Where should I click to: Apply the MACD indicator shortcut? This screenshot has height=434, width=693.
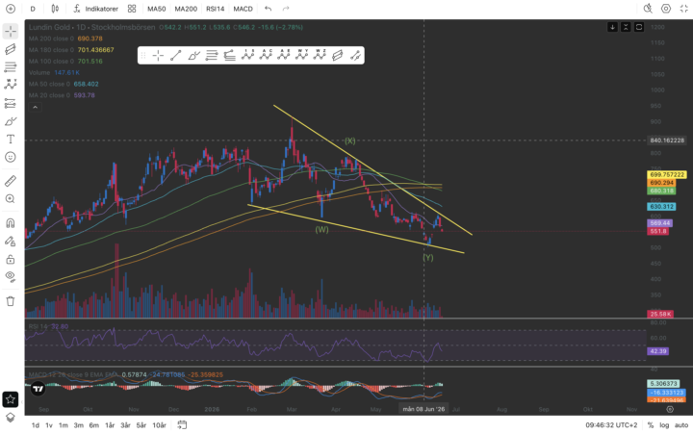[x=244, y=9]
